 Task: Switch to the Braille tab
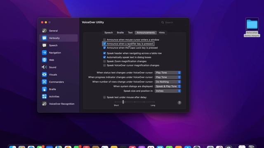point(120,32)
